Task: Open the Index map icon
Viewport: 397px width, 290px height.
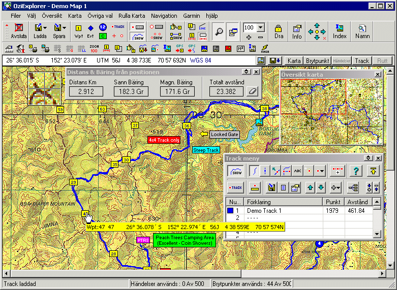Action: click(339, 31)
